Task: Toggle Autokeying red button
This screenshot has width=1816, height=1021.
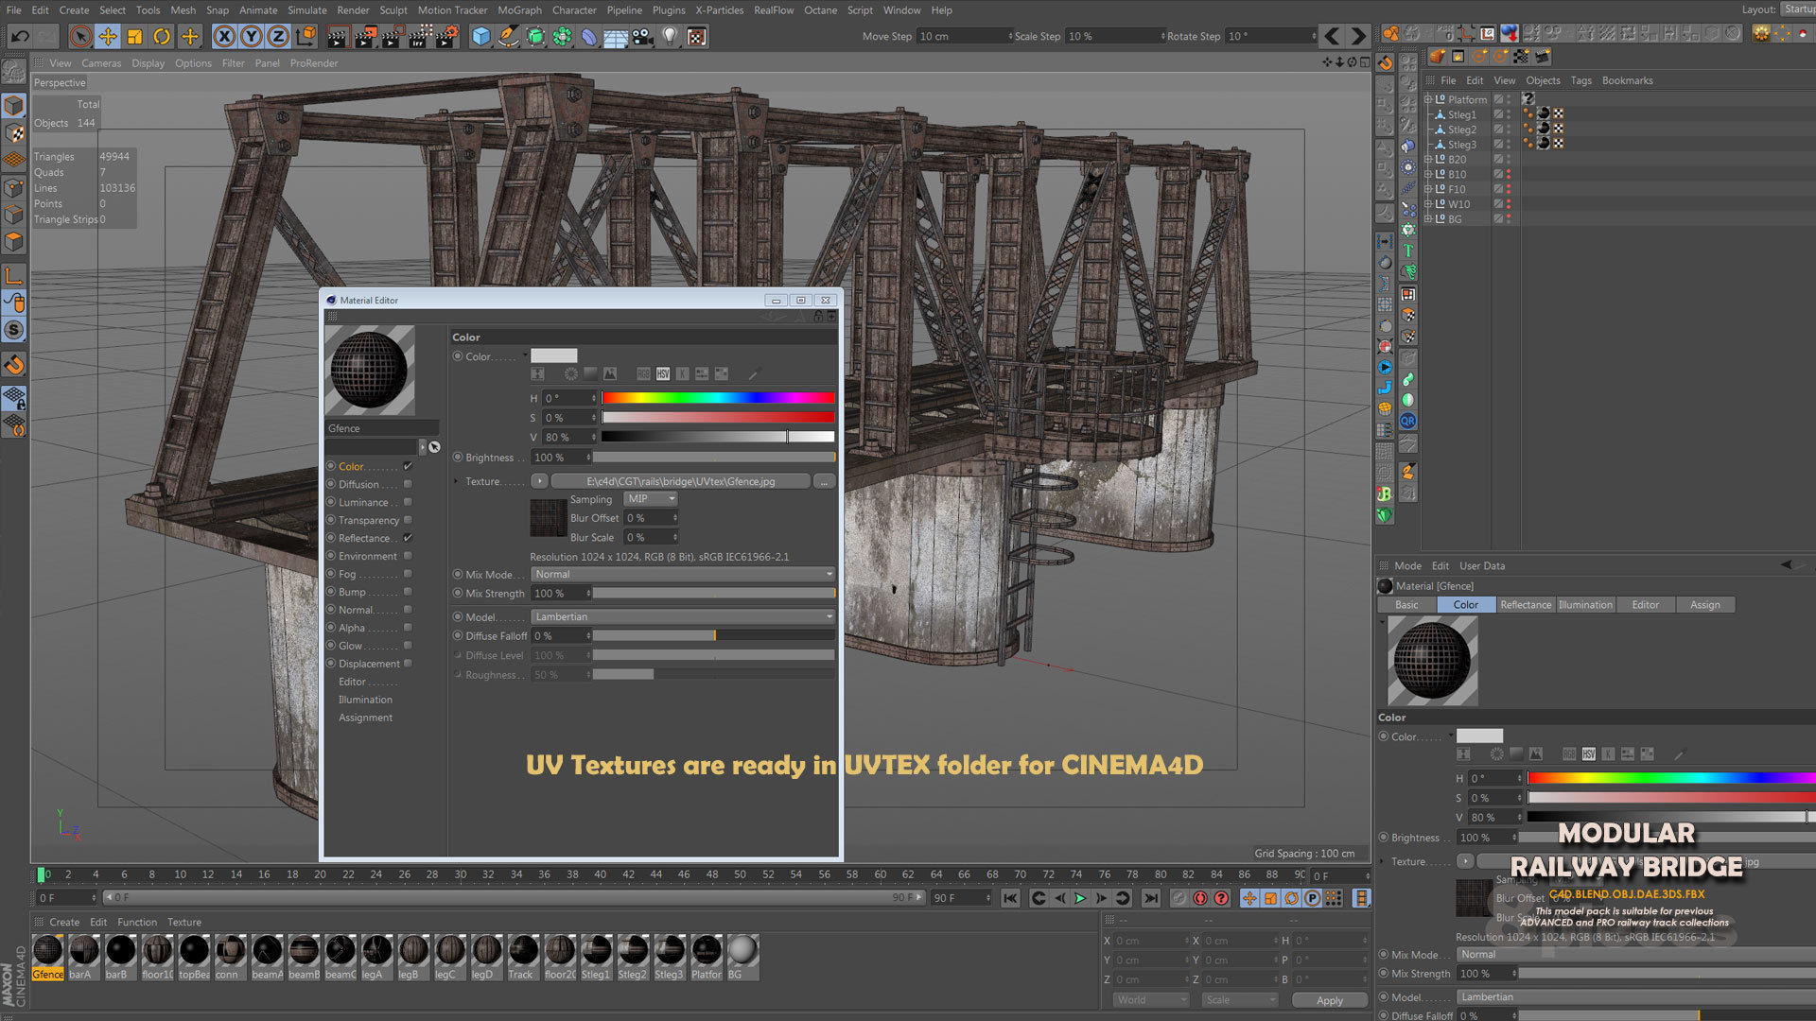Action: (x=1200, y=898)
